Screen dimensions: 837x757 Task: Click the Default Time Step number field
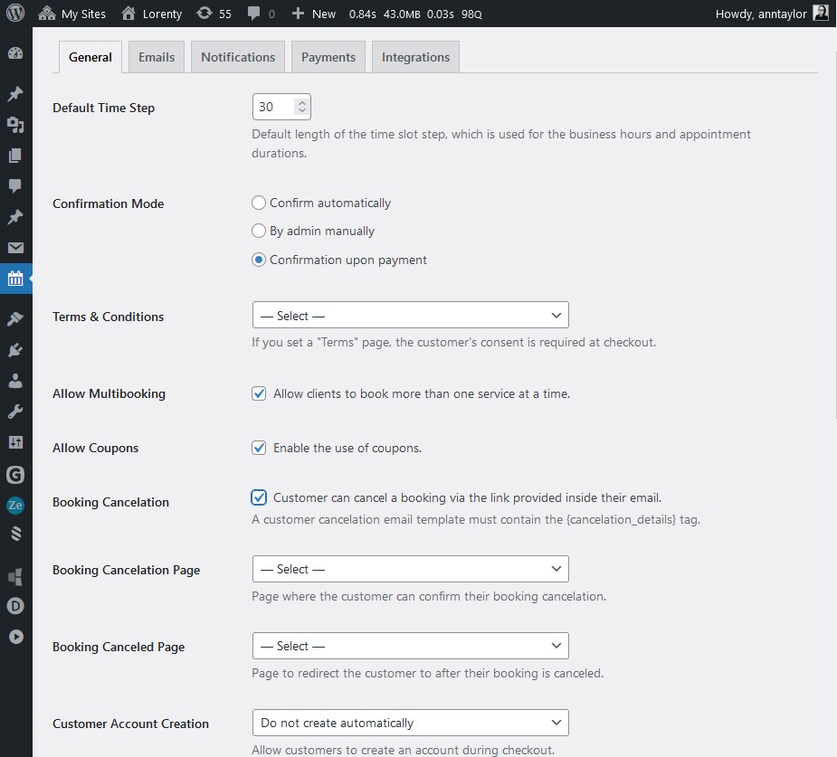coord(281,107)
